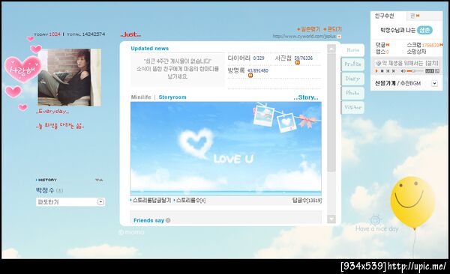Open the Profile tab
The height and width of the screenshot is (274, 450).
pyautogui.click(x=352, y=64)
